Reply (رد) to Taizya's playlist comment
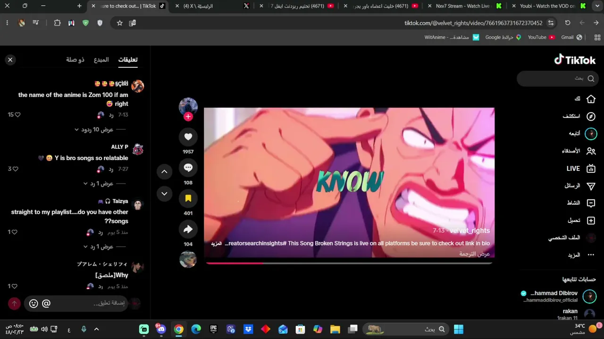Screen dimensions: 604x339 point(100,232)
